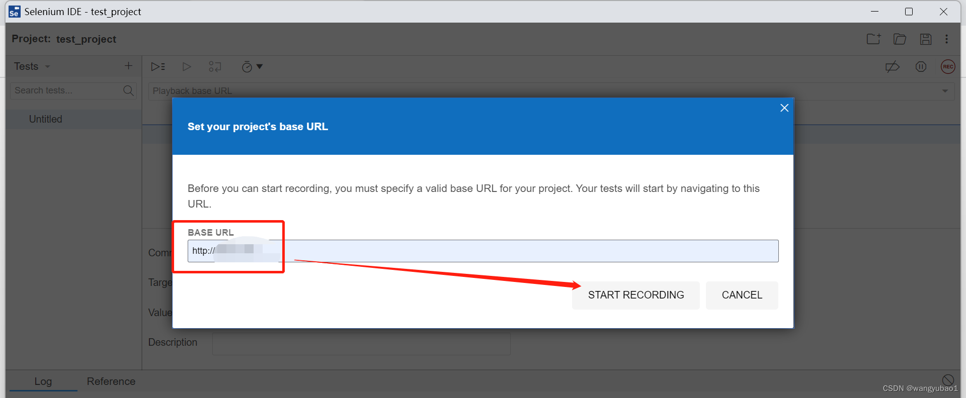The image size is (966, 398).
Task: Switch to the Log tab
Action: (43, 381)
